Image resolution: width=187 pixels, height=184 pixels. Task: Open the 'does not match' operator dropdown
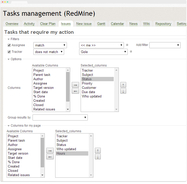pyautogui.click(x=49, y=52)
